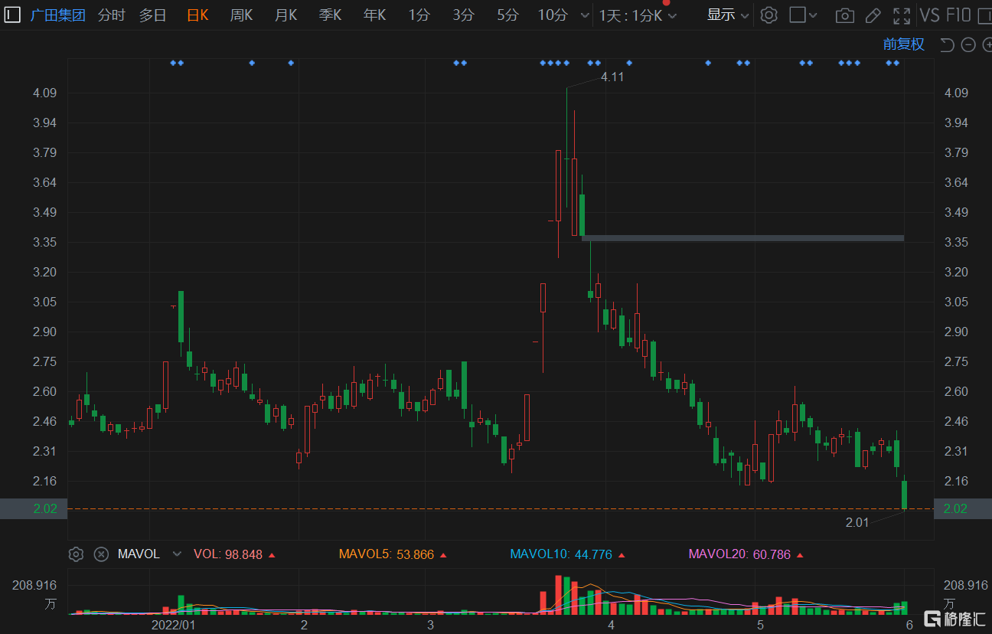This screenshot has width=992, height=634.
Task: Activate the pencil drawing tool
Action: (x=873, y=15)
